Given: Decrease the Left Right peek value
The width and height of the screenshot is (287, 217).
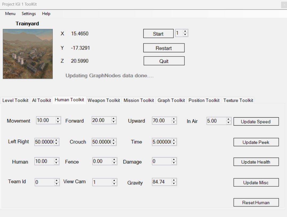Looking at the screenshot, I should tap(56, 144).
